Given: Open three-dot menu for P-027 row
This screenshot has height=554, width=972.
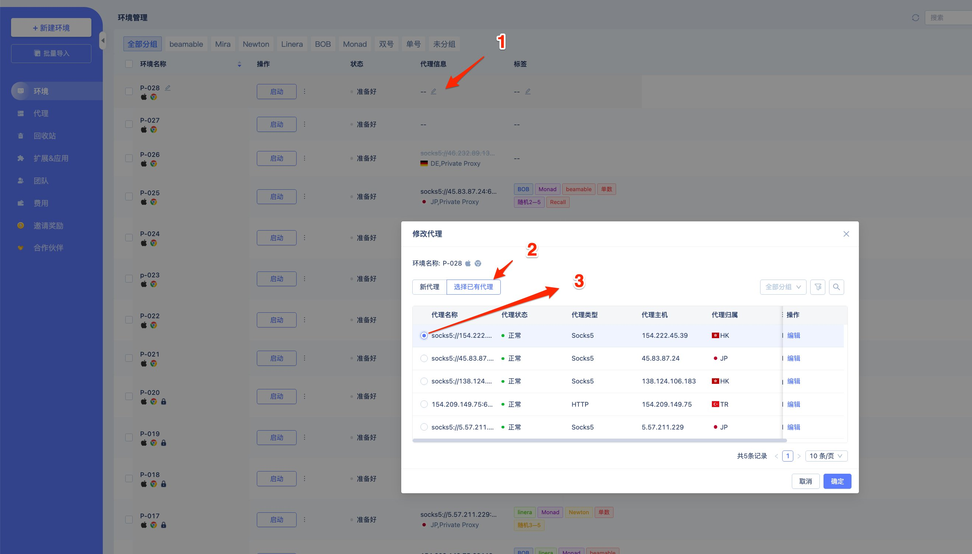Looking at the screenshot, I should pos(304,124).
